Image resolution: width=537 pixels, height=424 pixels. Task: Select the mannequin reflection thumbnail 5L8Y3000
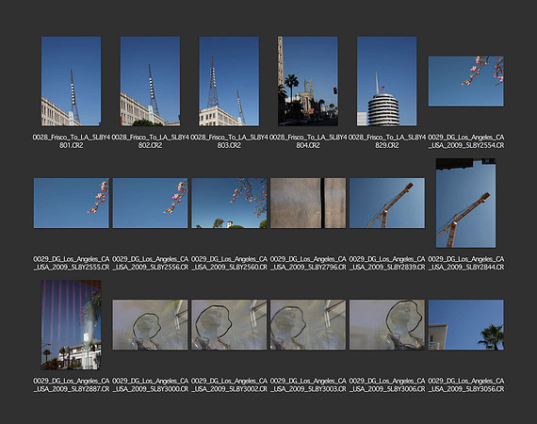[x=150, y=325]
